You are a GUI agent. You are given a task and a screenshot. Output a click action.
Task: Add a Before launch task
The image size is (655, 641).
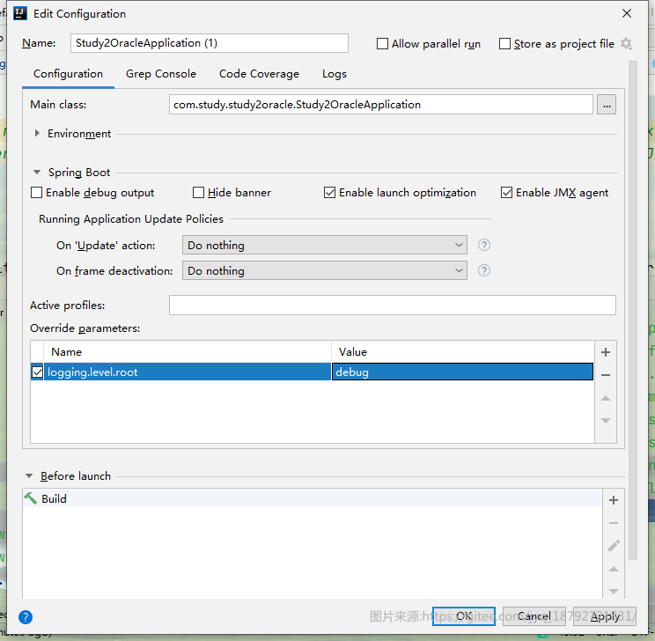coord(614,500)
